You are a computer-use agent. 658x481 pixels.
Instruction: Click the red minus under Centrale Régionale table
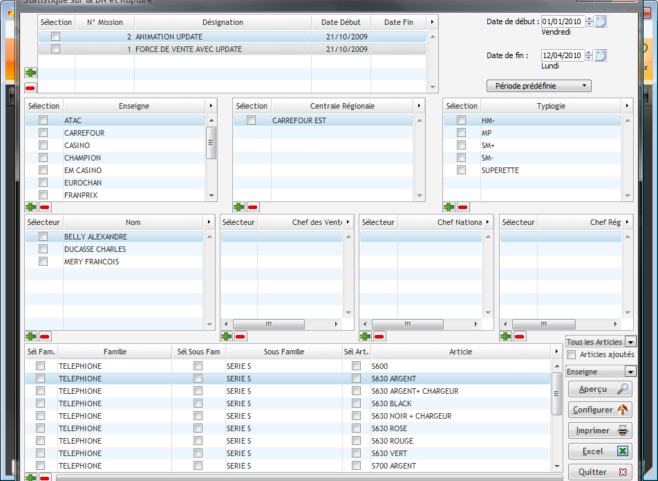(x=253, y=207)
